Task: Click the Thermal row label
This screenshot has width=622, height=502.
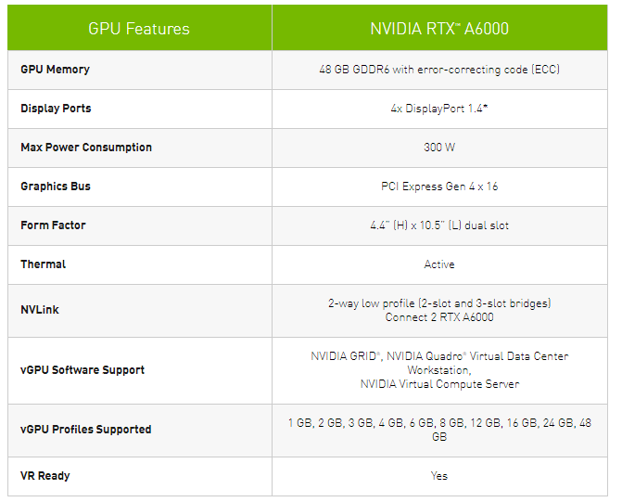Action: coord(44,264)
